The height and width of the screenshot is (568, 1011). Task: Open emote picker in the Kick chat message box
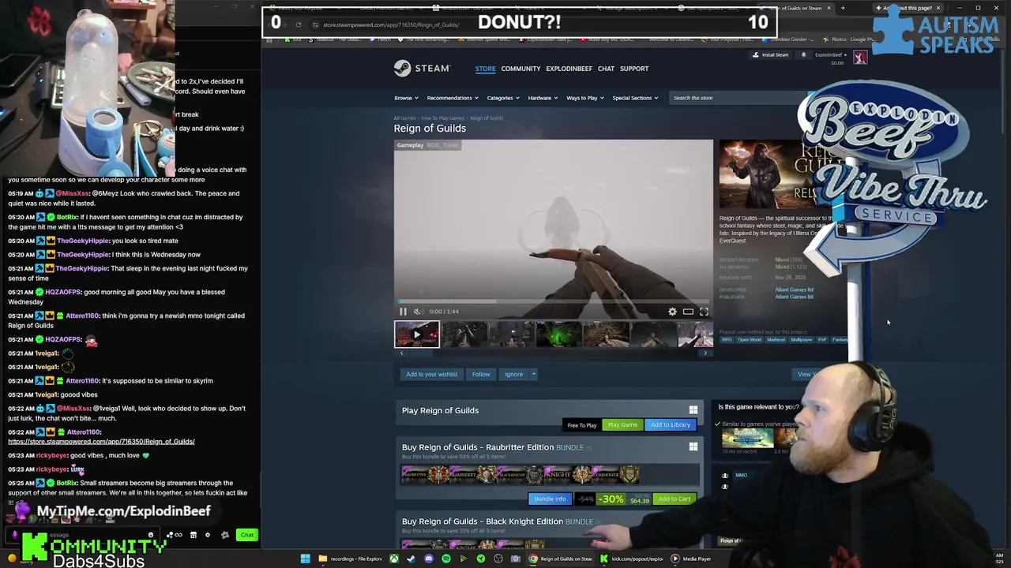[151, 535]
